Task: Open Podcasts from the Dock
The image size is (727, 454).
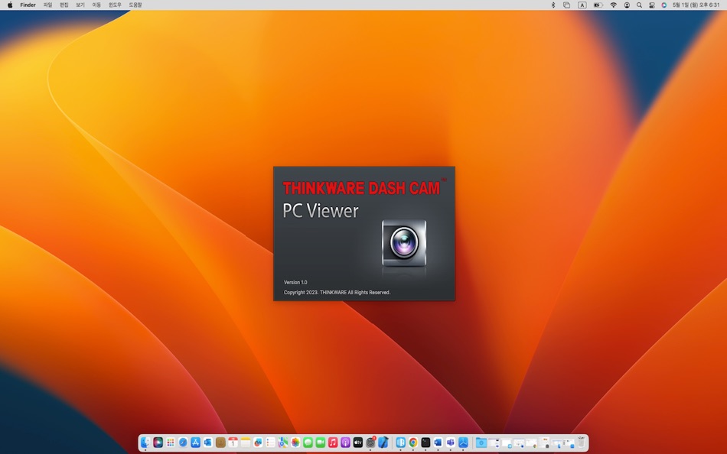Action: point(345,443)
